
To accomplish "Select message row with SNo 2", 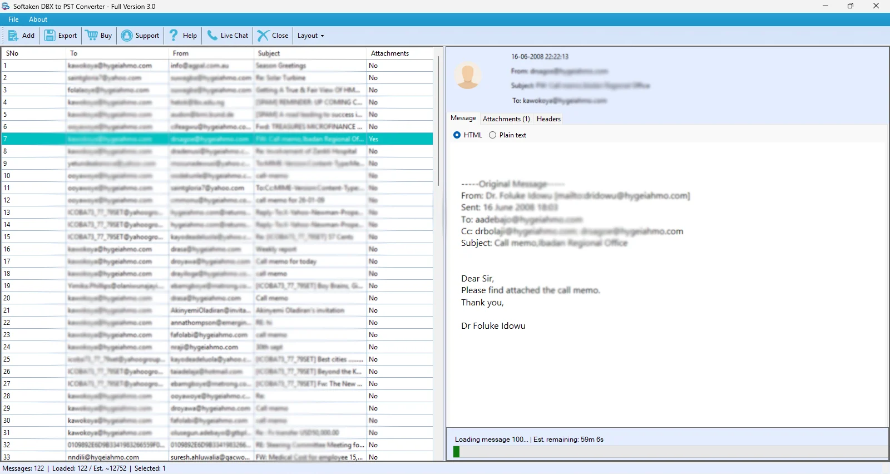I will 217,78.
